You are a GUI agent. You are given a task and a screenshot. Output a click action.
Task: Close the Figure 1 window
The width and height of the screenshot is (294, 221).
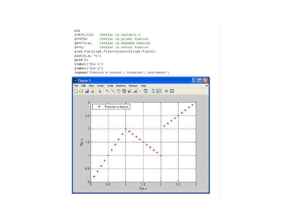[x=206, y=81]
